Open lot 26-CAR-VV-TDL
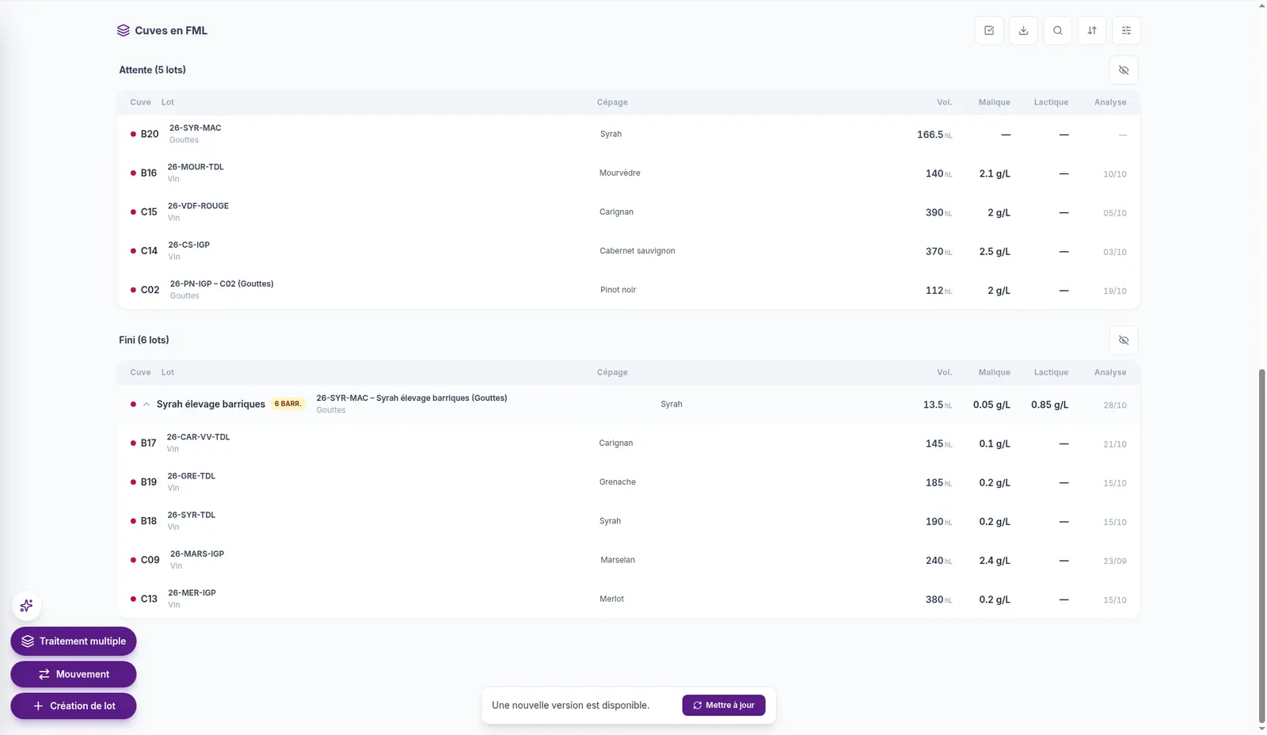 tap(198, 437)
